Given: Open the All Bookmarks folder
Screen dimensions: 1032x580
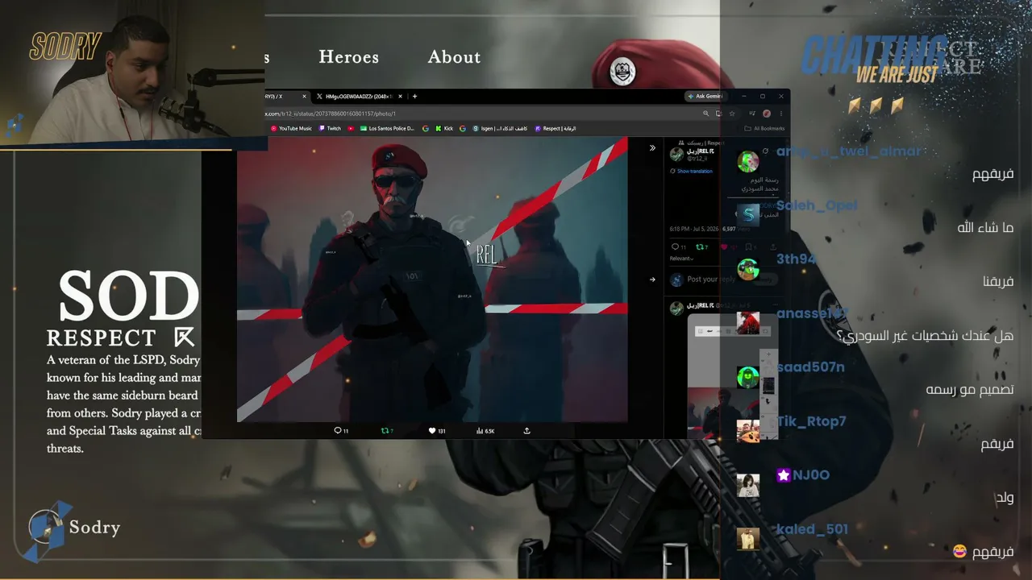Looking at the screenshot, I should click(765, 128).
